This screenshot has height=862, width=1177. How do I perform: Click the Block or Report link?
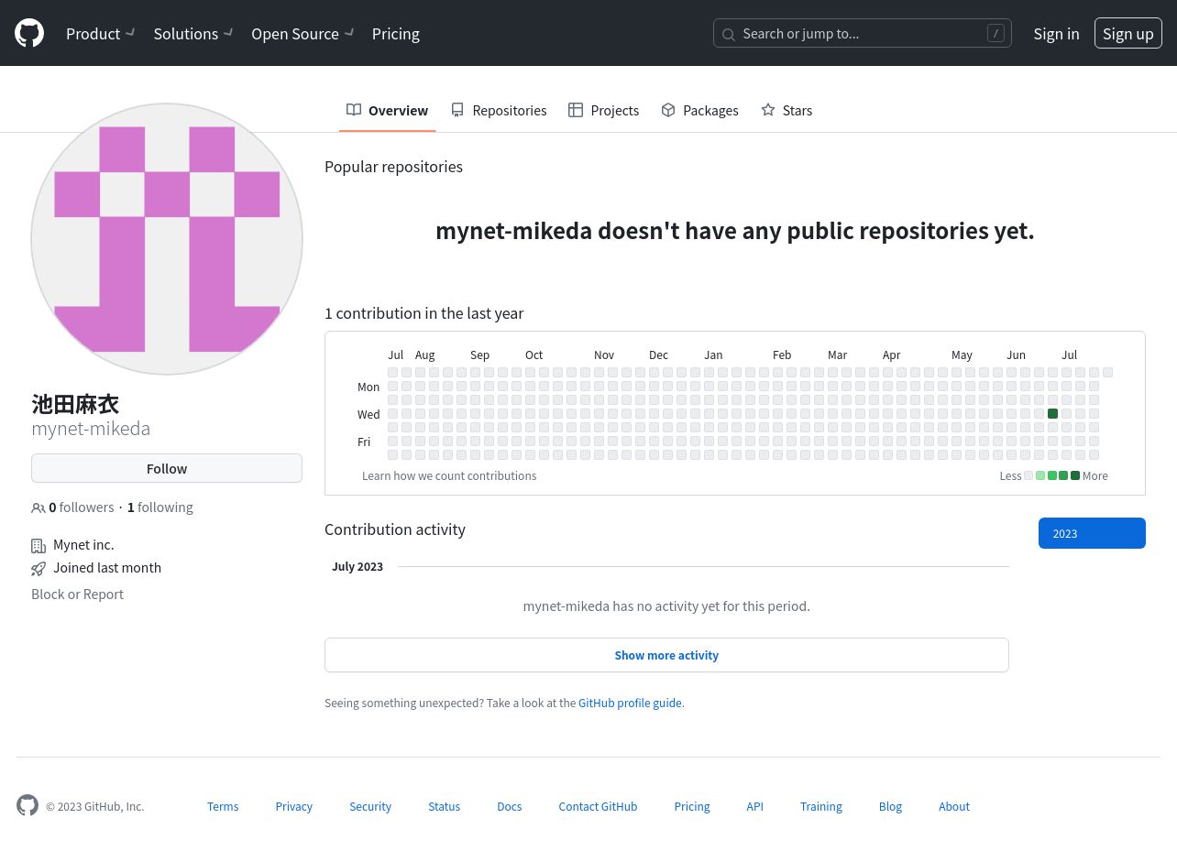point(77,594)
